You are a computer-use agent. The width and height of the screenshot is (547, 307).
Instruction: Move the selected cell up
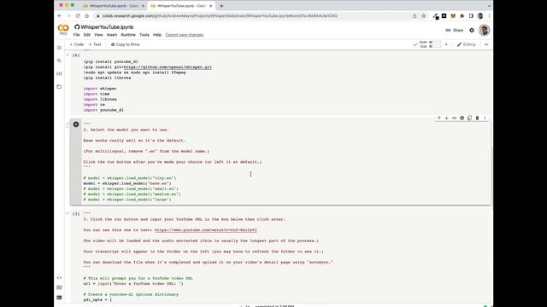pyautogui.click(x=438, y=118)
